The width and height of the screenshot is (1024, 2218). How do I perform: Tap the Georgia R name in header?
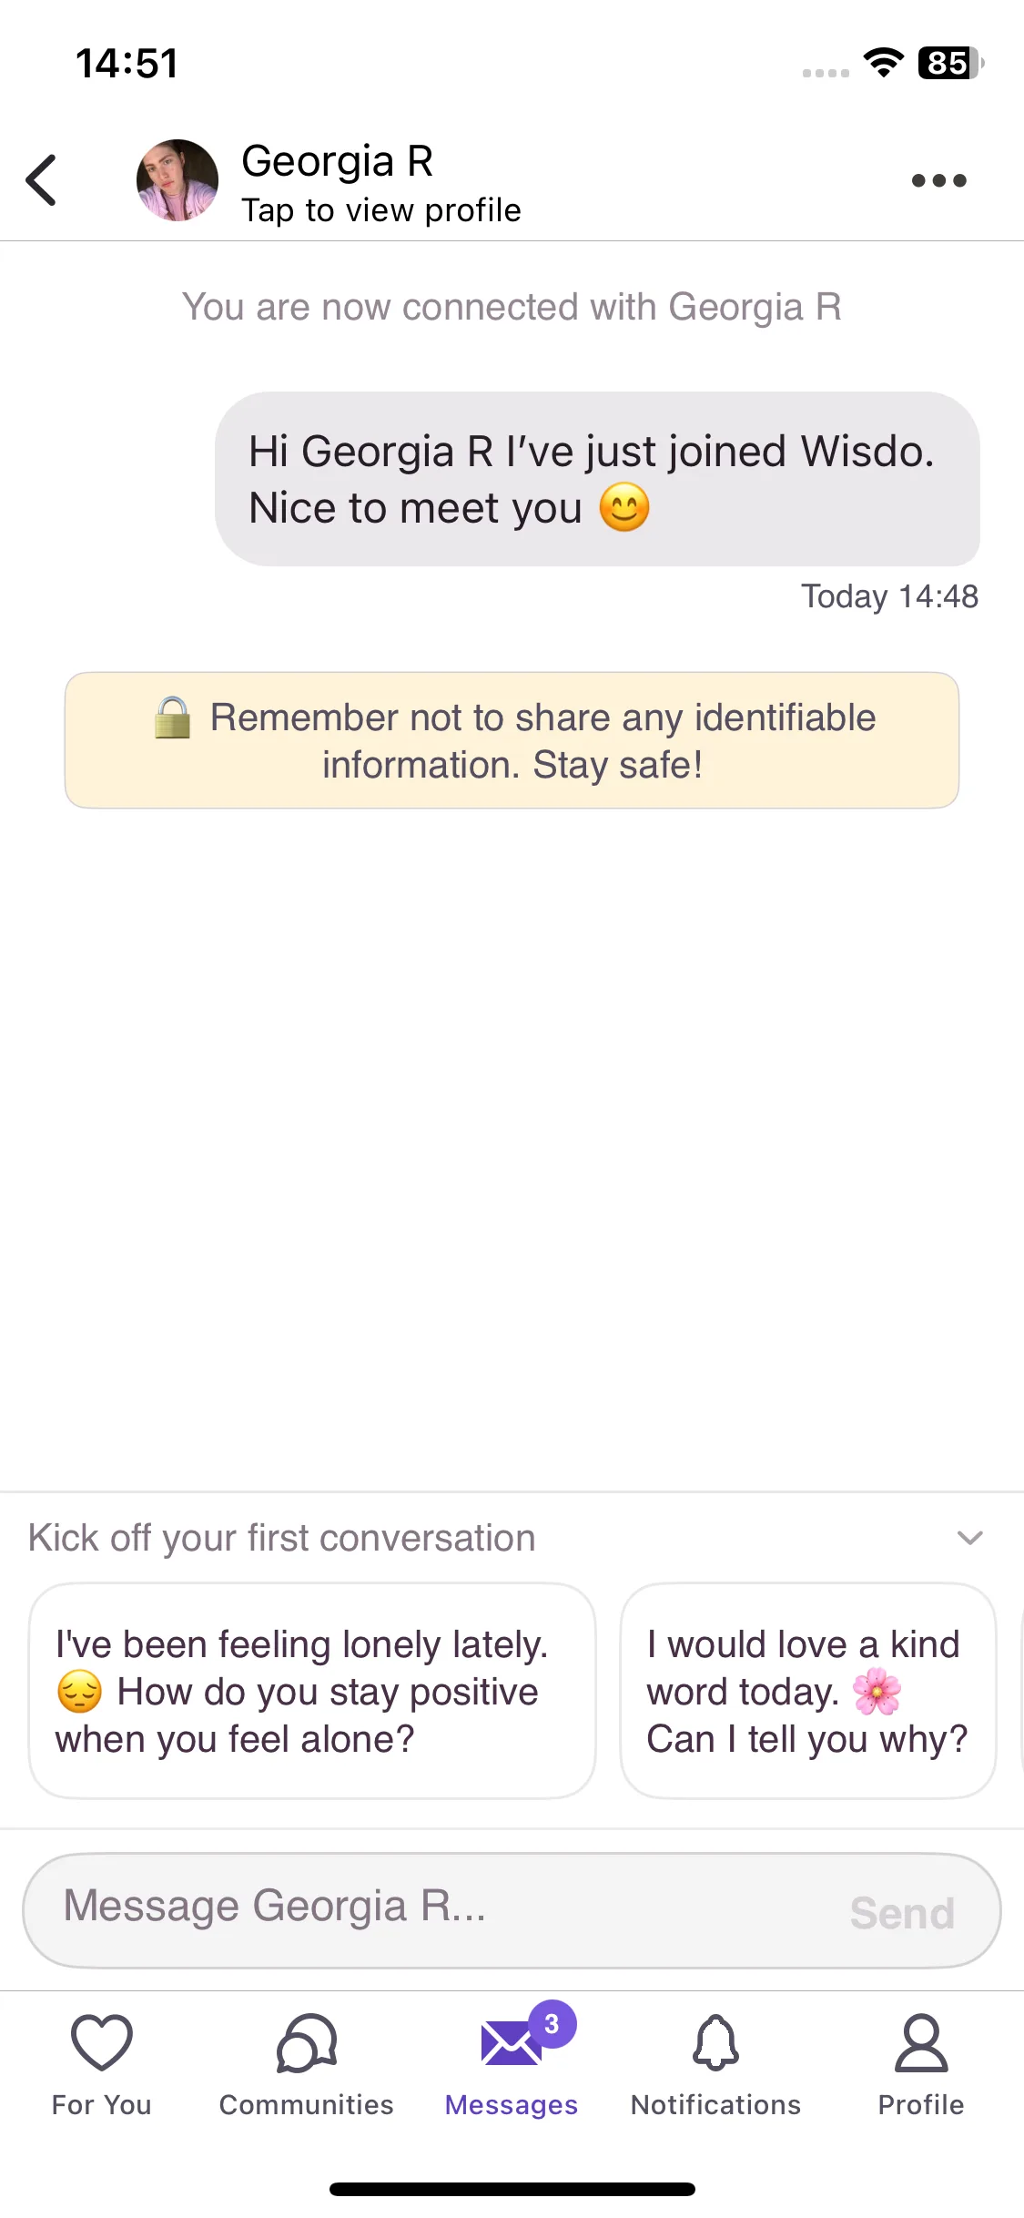(337, 161)
